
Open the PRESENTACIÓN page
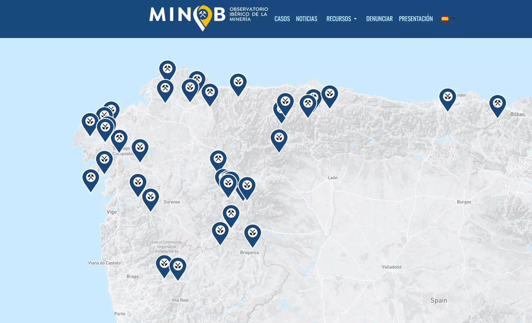(x=416, y=18)
